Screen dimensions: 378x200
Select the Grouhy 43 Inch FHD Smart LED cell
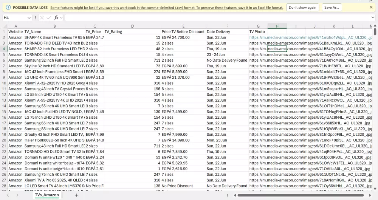tap(54, 134)
